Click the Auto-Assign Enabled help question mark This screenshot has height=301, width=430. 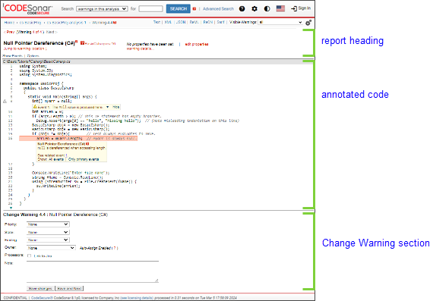pyautogui.click(x=115, y=248)
